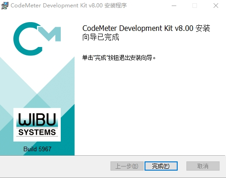
Task: Click the heading CodeMeter Development Kit v8.00 安装向导已完成
Action: click(146, 33)
